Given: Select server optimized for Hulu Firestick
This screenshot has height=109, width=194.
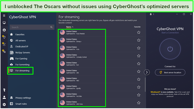Looking at the screenshot, I should (x=101, y=32).
